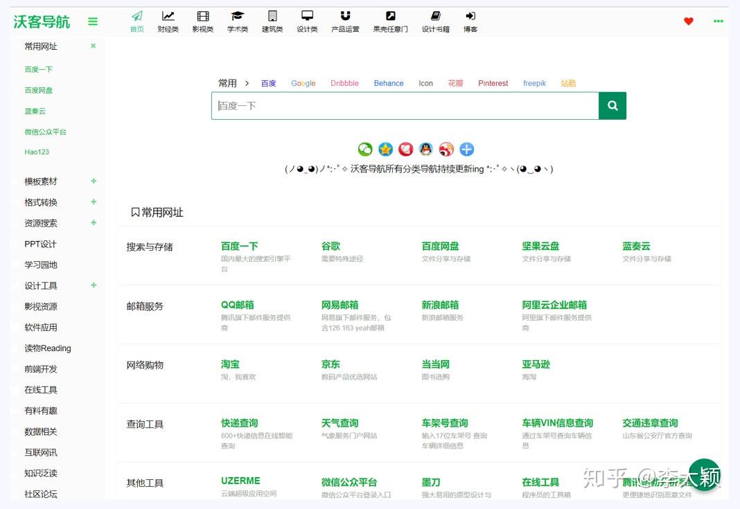
Task: Select the Dribbble search tab
Action: click(344, 83)
